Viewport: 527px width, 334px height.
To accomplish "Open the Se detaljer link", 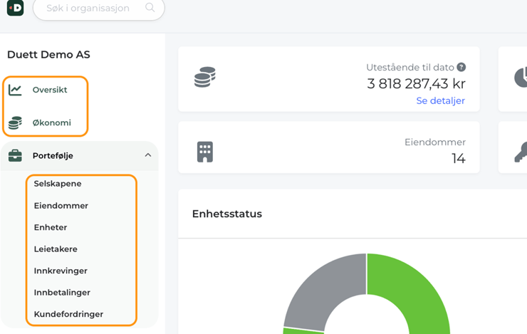I will (440, 100).
